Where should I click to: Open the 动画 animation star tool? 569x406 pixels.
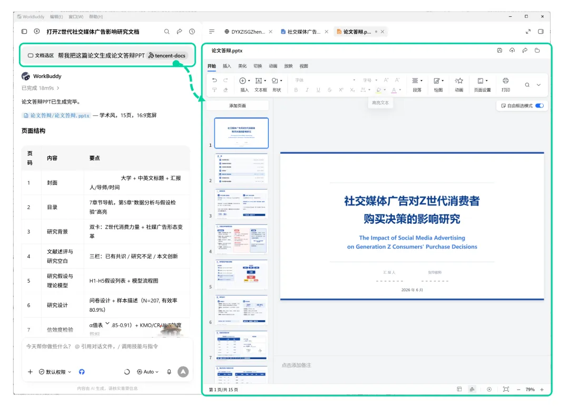[459, 85]
